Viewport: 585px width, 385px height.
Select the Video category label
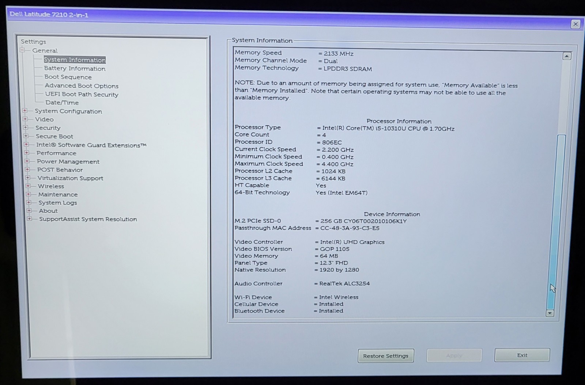[x=44, y=119]
